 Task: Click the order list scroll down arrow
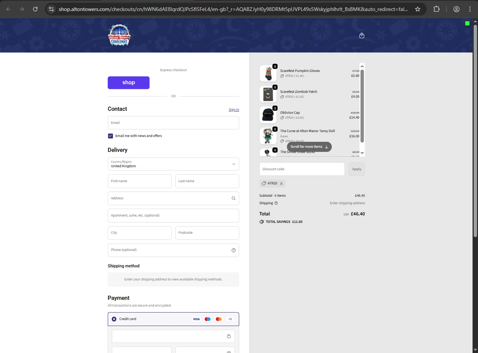[x=362, y=153]
